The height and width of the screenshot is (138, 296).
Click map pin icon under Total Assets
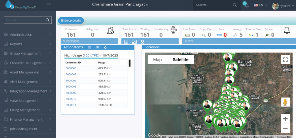point(142,42)
